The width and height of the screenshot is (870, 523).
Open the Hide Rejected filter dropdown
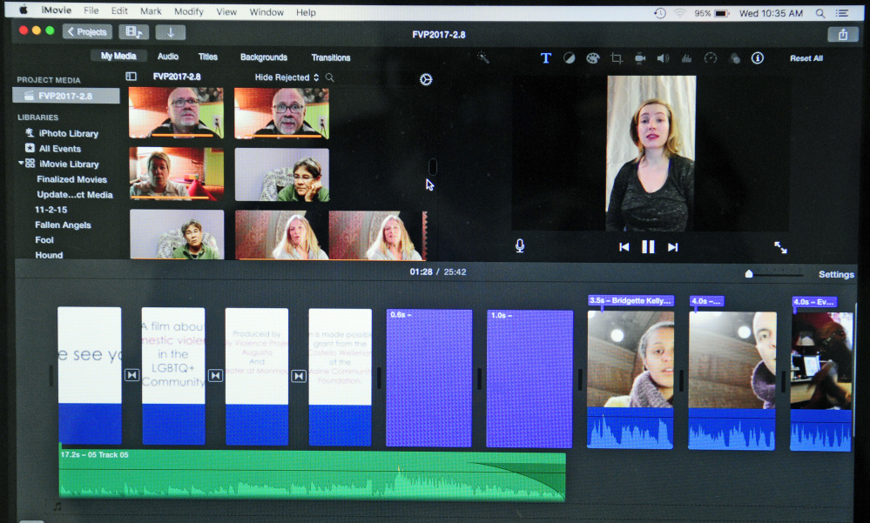(287, 77)
